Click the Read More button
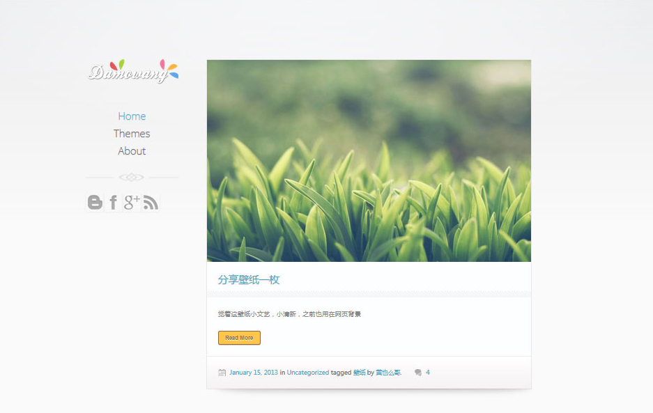Image resolution: width=653 pixels, height=413 pixels. [x=239, y=338]
